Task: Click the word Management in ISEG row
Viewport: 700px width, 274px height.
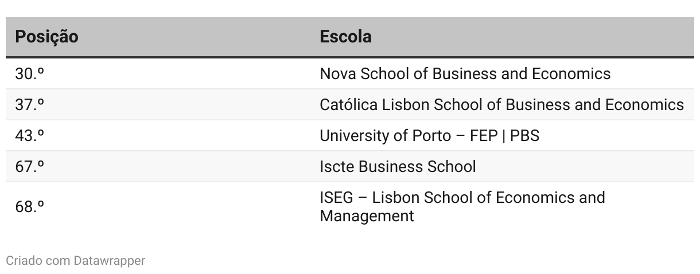Action: click(x=367, y=216)
